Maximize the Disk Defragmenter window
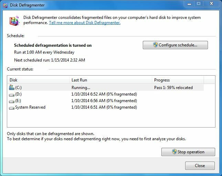222x176 pixels. point(199,4)
